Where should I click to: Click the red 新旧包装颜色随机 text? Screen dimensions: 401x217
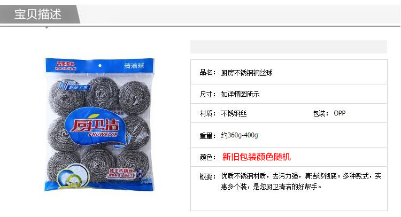(256, 157)
